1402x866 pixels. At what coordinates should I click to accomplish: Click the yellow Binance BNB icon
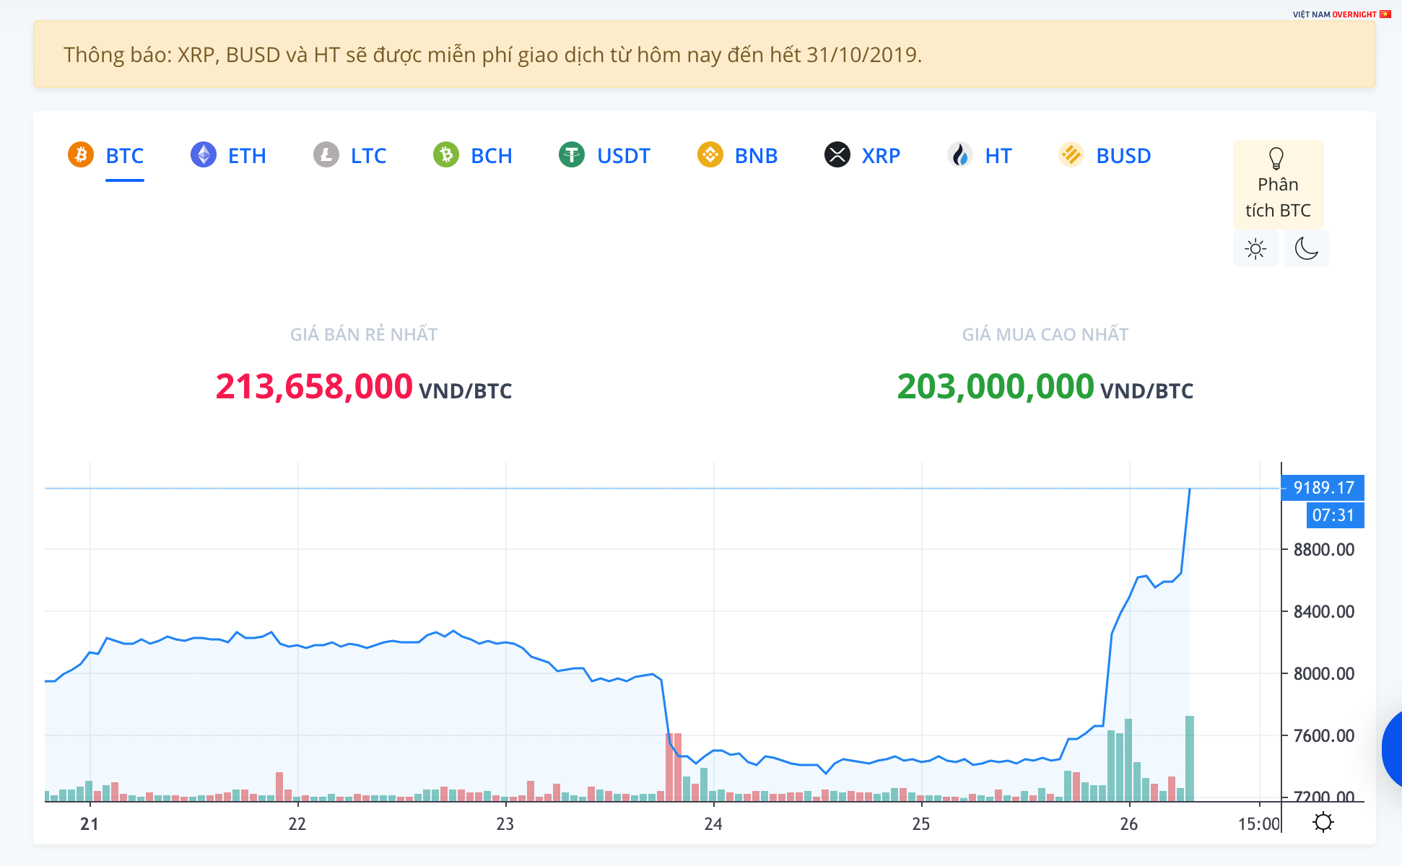tap(710, 154)
